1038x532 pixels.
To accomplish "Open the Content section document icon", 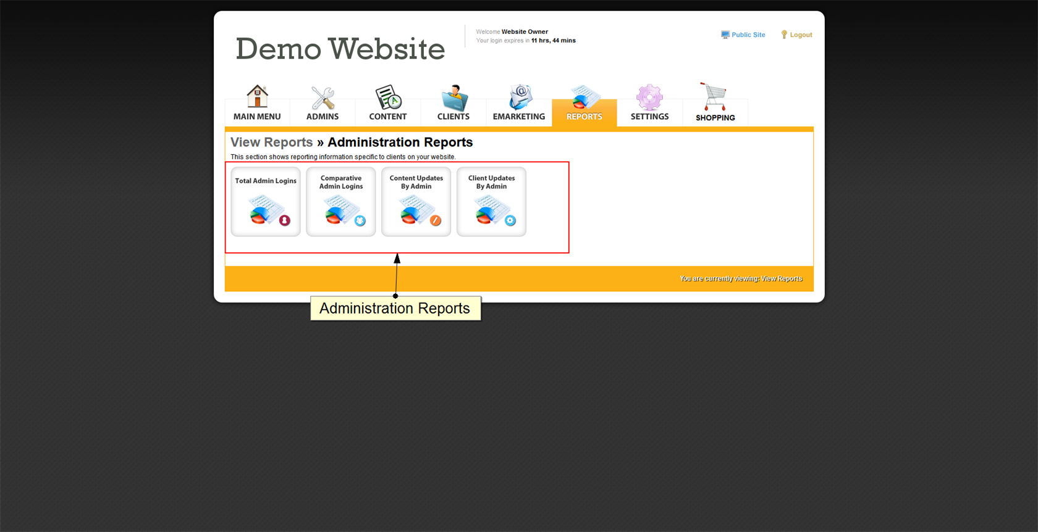I will [x=388, y=98].
